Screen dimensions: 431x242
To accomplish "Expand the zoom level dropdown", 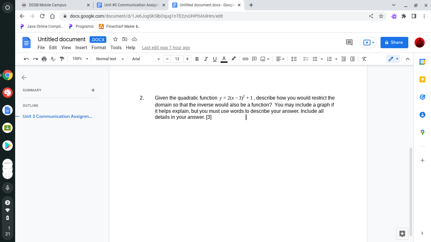I will coord(80,59).
